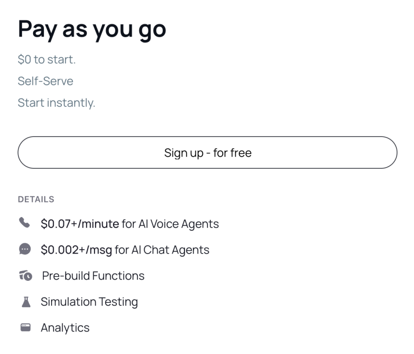Image resolution: width=414 pixels, height=354 pixels.
Task: Select the Self-Serve text line
Action: coord(45,81)
